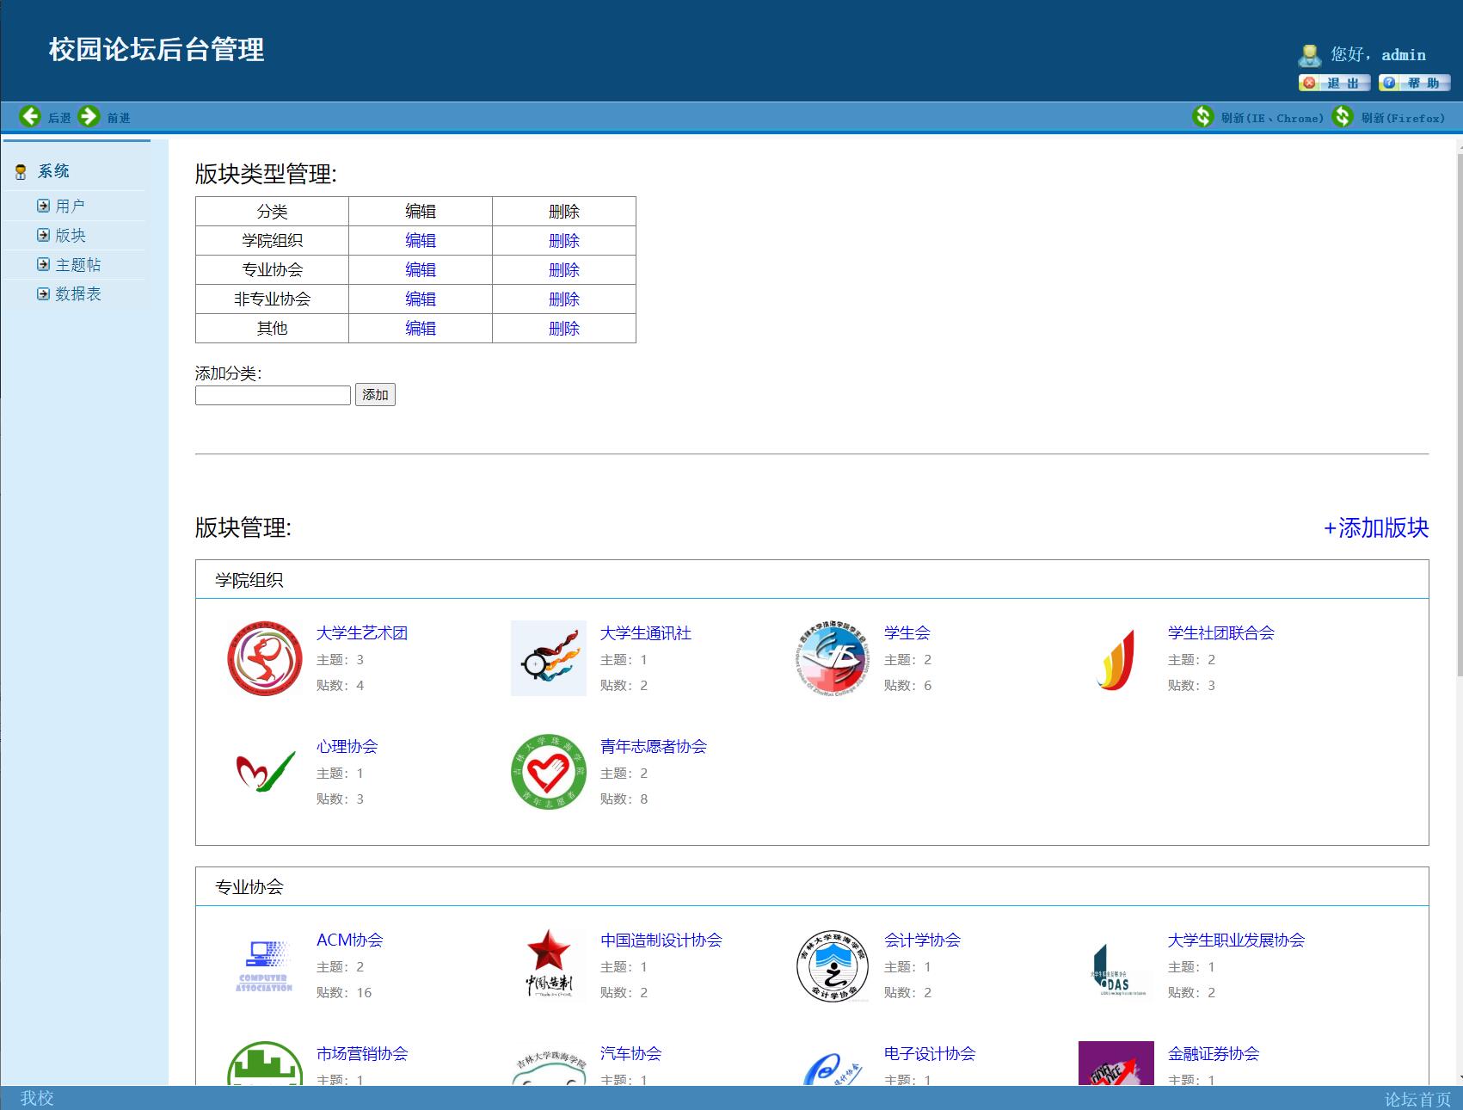
Task: Click the 刷新(Firefox) refresh icon
Action: pyautogui.click(x=1343, y=116)
